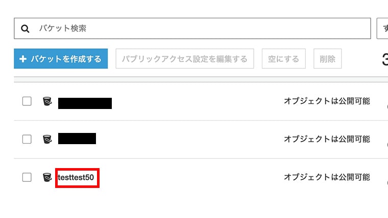Focus the バケット検索 search field
Viewport: 388px width, 218px height.
click(x=192, y=29)
